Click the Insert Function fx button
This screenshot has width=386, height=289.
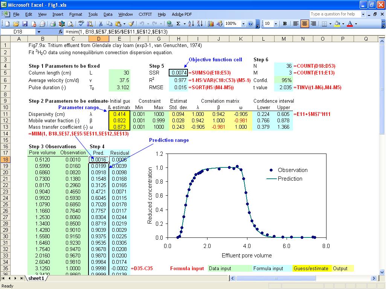tap(61, 32)
